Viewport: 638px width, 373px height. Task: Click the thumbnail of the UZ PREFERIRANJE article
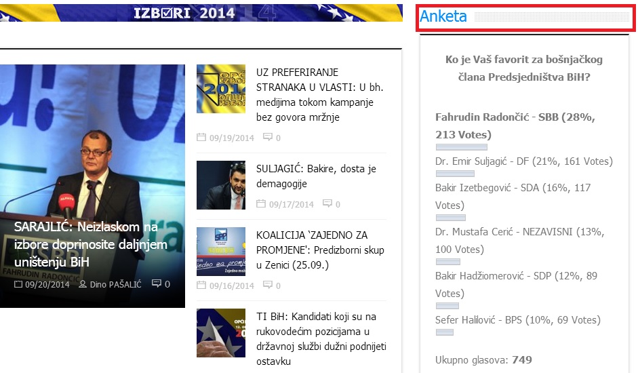[x=221, y=89]
